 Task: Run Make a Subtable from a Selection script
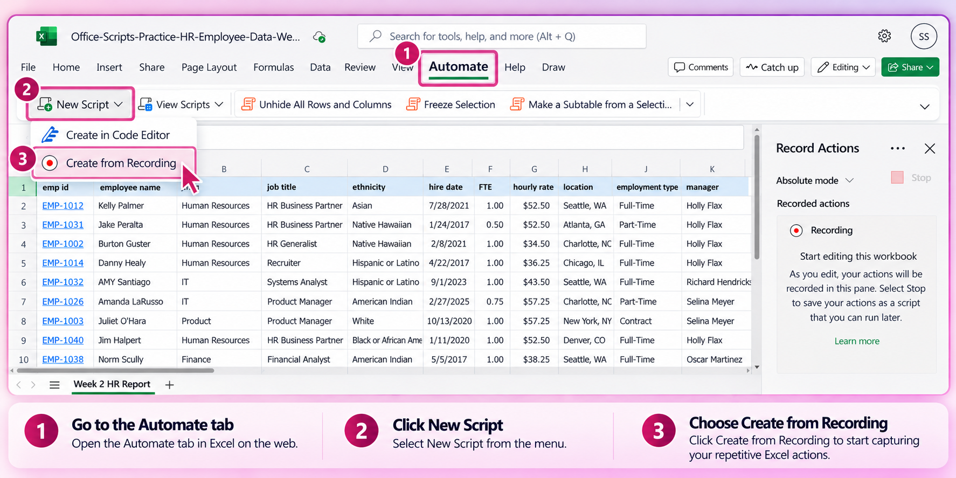coord(591,104)
